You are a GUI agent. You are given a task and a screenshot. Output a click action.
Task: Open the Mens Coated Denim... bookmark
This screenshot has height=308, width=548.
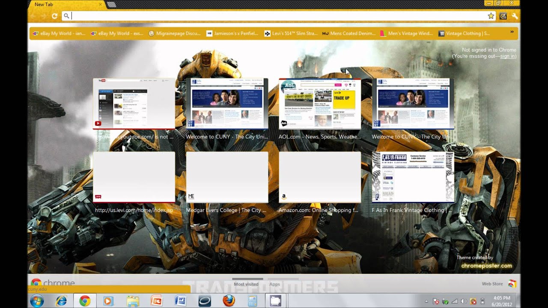pyautogui.click(x=348, y=33)
